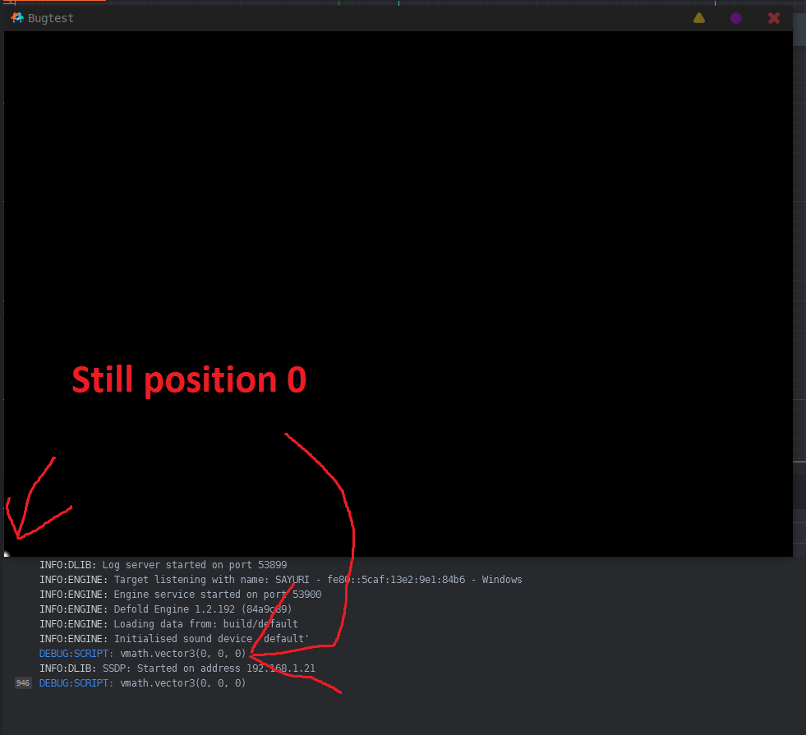Select the 'Log server started on port 53899' line

(164, 565)
